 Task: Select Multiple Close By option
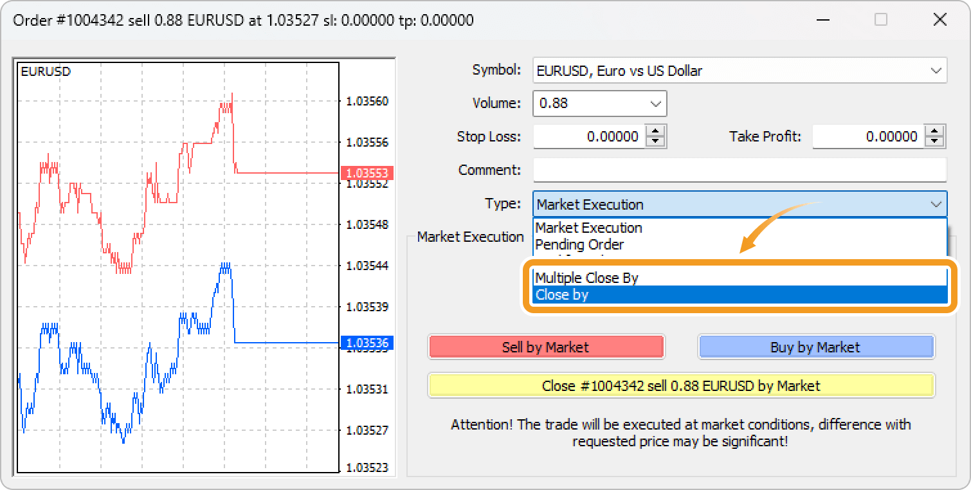pos(586,278)
